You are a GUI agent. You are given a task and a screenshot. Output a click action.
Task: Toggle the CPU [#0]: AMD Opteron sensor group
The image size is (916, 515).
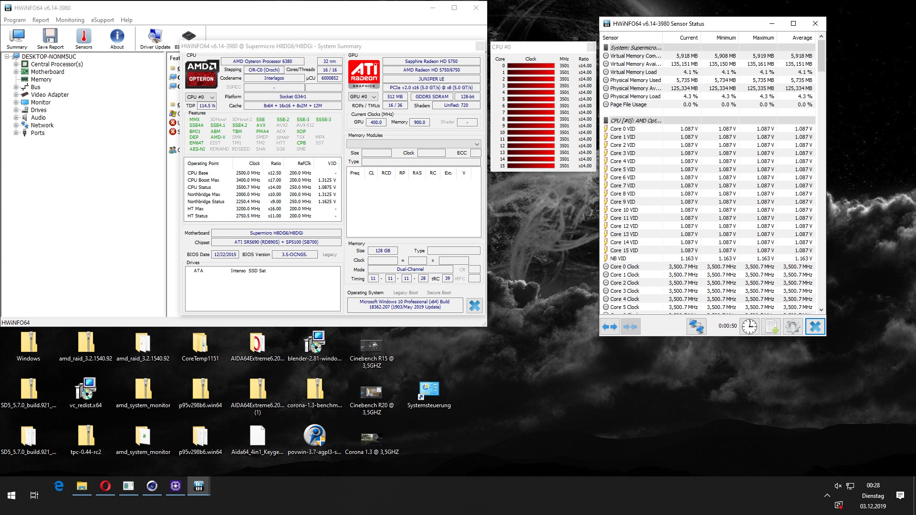pos(635,121)
